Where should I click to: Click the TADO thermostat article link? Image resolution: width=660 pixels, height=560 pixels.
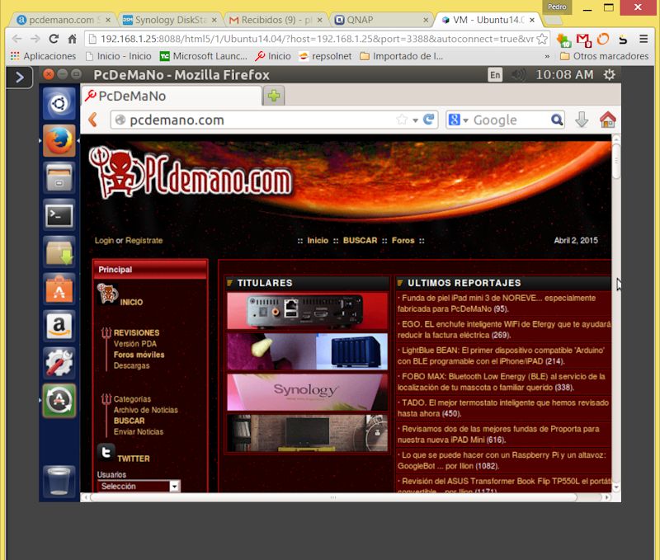point(503,408)
